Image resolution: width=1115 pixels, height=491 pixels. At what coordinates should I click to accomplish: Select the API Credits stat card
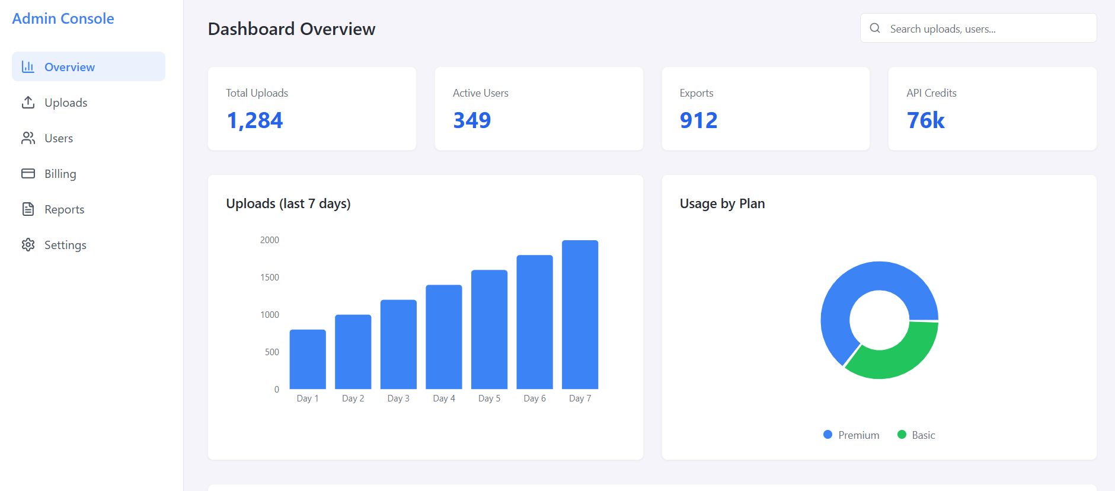click(x=992, y=109)
